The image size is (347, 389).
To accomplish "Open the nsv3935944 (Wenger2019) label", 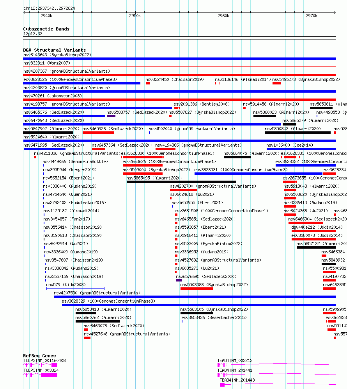I will point(70,169).
